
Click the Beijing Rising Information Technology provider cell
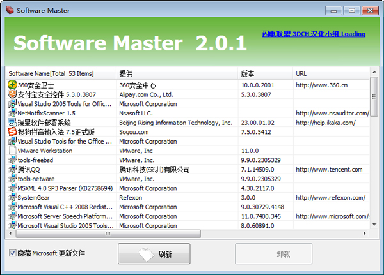(175, 123)
